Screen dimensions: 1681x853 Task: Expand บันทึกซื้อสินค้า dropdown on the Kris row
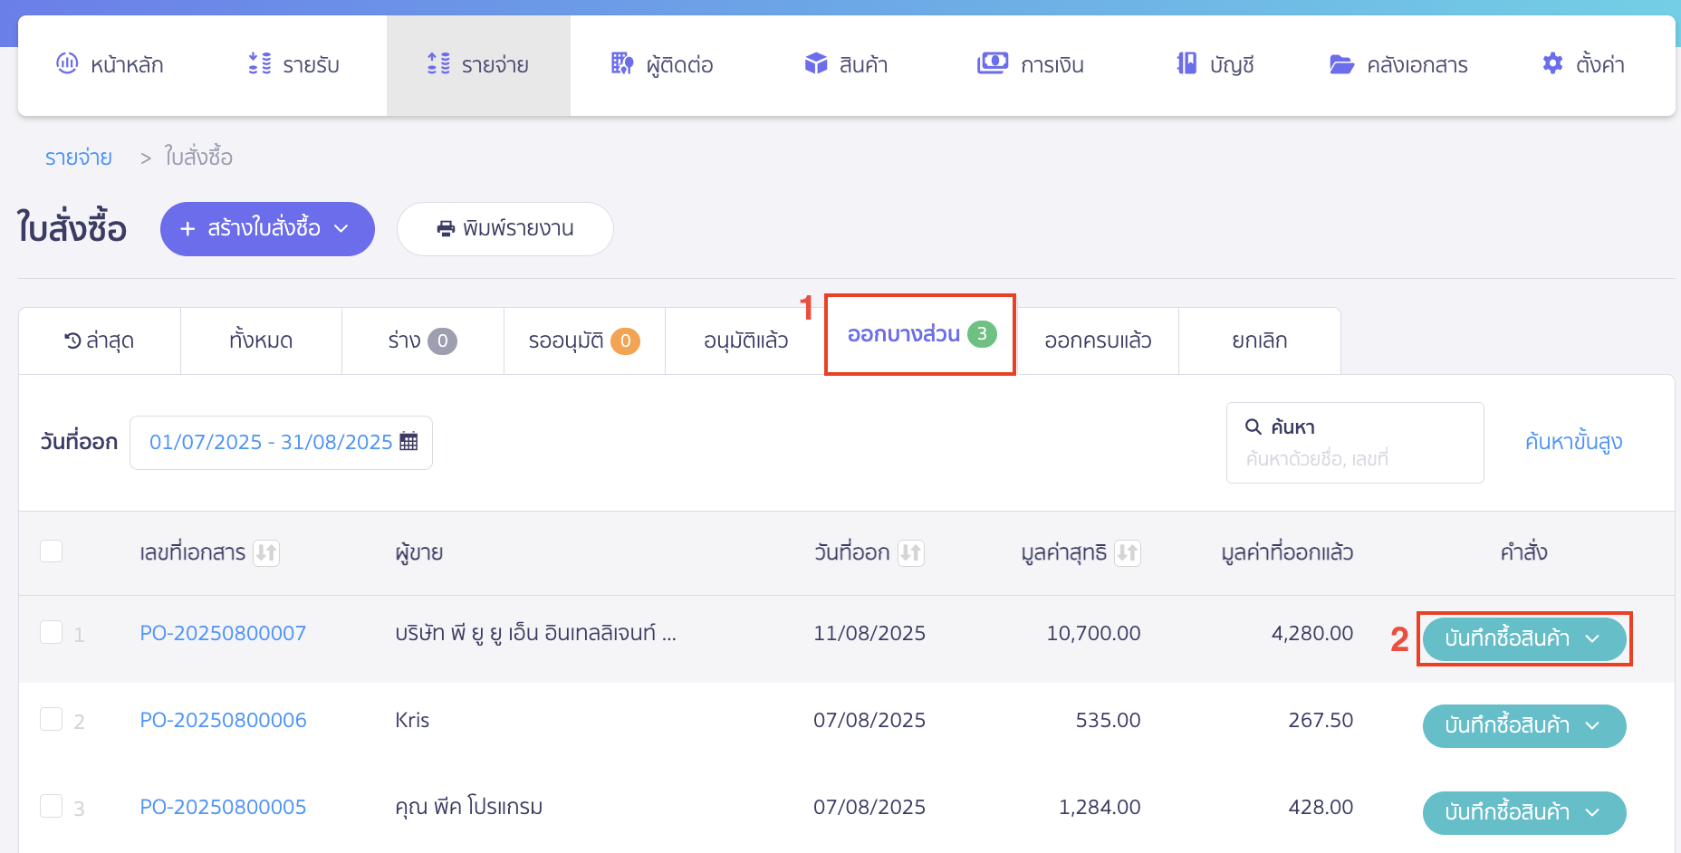[x=1593, y=725]
